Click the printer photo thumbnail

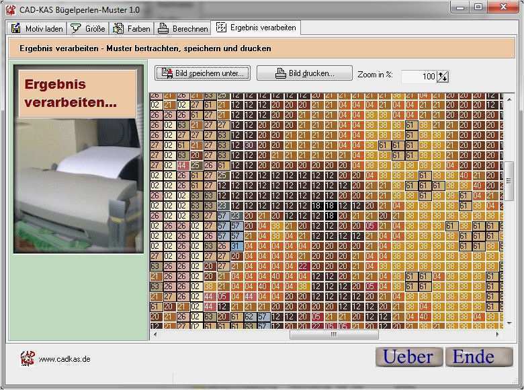coord(79,159)
